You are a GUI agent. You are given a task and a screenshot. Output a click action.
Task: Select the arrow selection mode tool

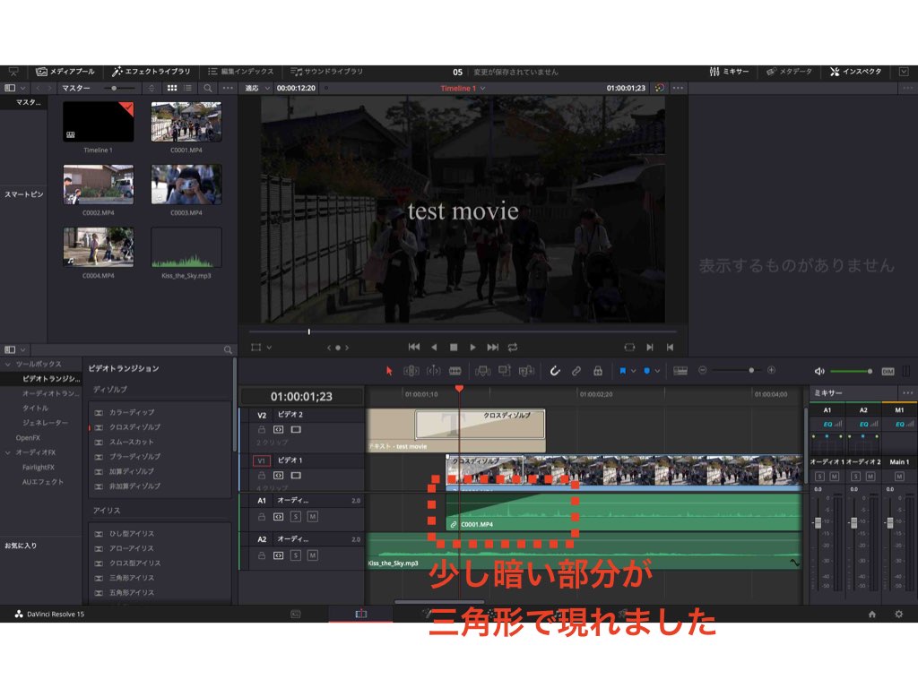(x=389, y=371)
